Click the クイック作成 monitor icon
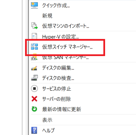The height and width of the screenshot is (135, 136). point(34,5)
